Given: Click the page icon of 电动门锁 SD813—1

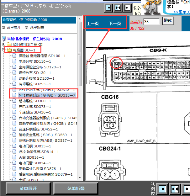Looking at the screenshot, I should 14,146.
